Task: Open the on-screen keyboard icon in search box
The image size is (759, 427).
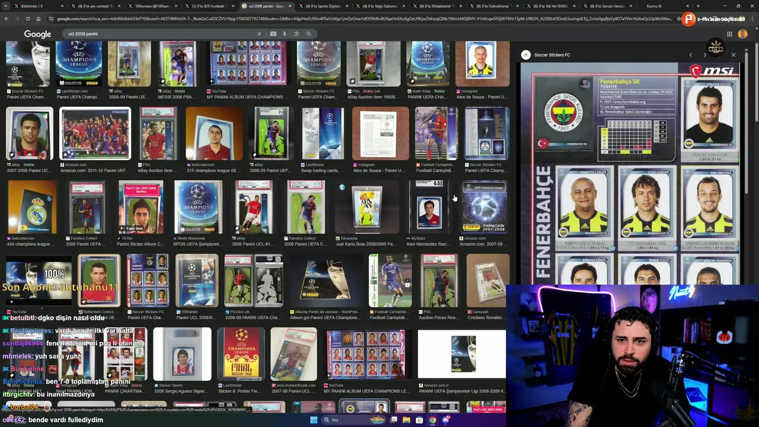Action: [x=273, y=34]
